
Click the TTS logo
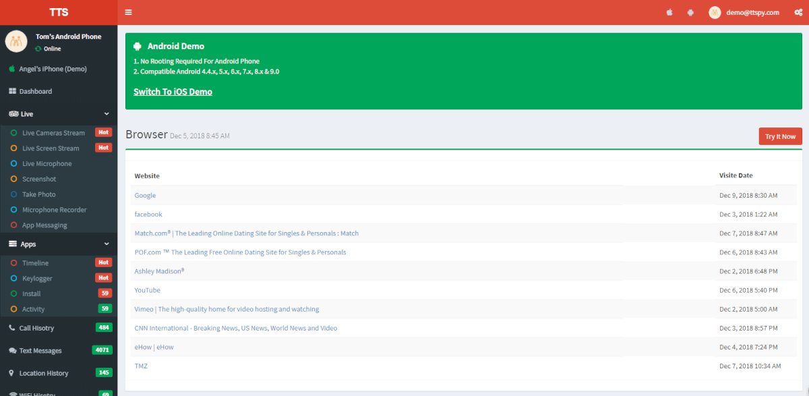tap(59, 12)
